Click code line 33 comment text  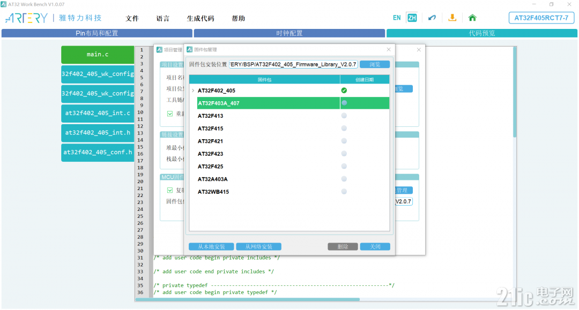(x=214, y=271)
